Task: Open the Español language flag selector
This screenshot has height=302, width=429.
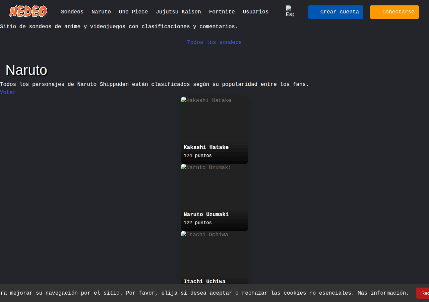Action: (290, 12)
